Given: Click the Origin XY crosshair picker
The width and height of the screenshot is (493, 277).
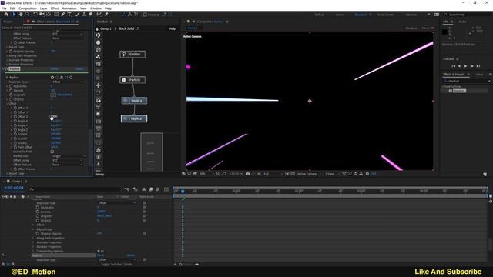Looking at the screenshot, I should click(x=53, y=95).
